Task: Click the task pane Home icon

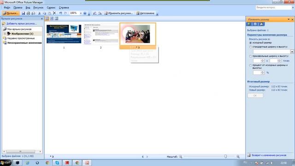Action: point(261,24)
